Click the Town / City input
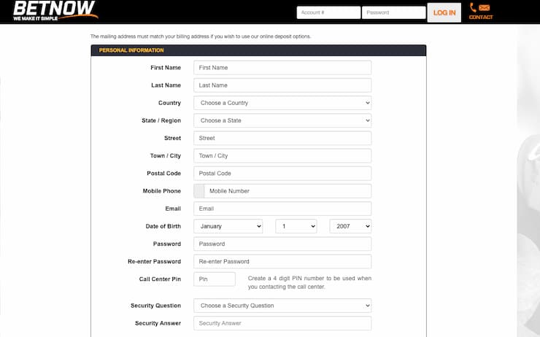The image size is (540, 337). tap(282, 155)
